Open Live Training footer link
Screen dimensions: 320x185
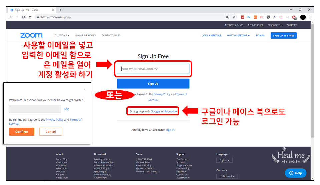(183, 168)
